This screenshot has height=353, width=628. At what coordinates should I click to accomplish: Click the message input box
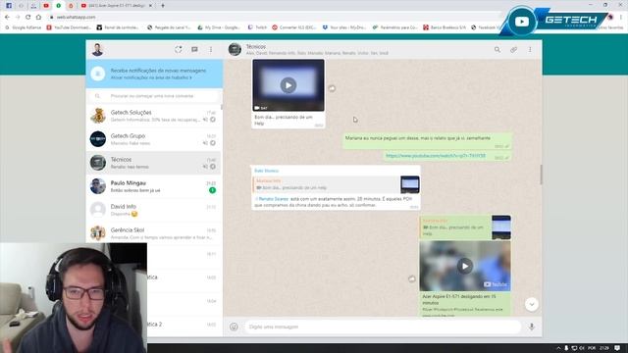[x=383, y=327]
